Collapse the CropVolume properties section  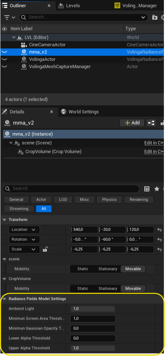coord(4,279)
